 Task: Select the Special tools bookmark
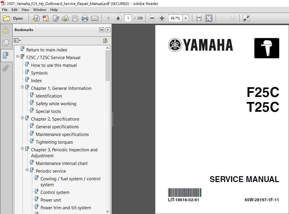[48, 111]
